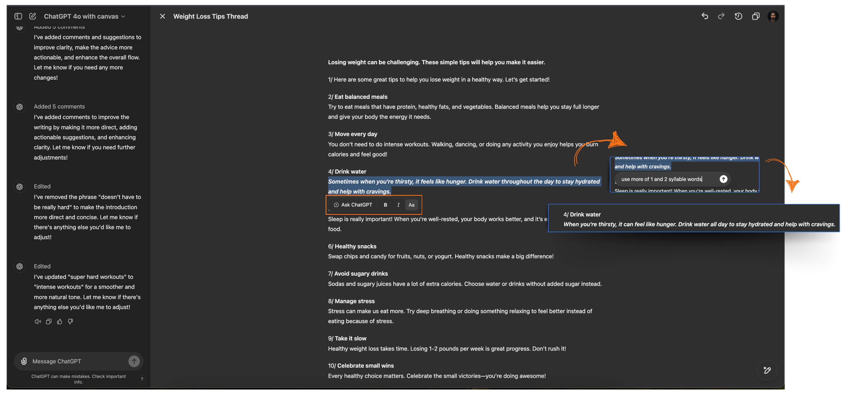Give thumbs up to the last reply

tap(59, 321)
